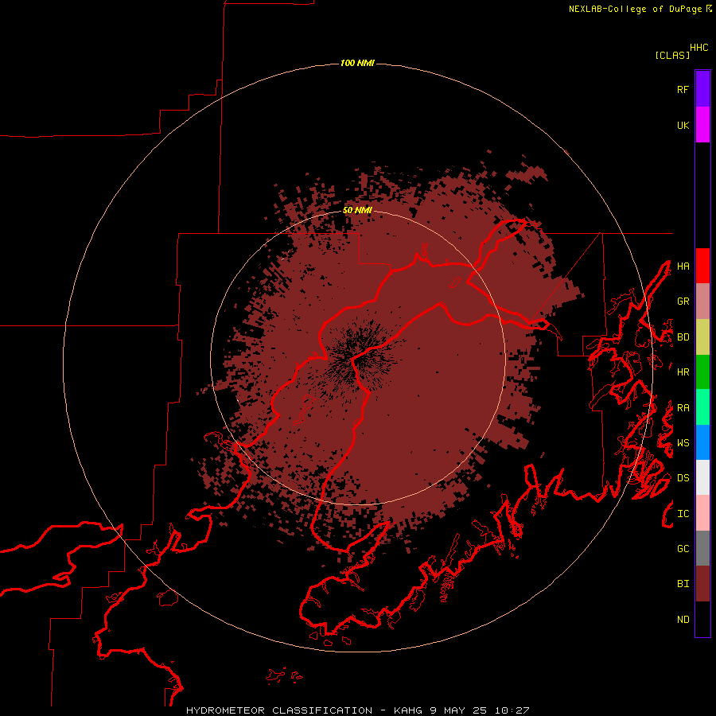
Task: Click the UK magenta legend swatch
Action: [x=702, y=125]
